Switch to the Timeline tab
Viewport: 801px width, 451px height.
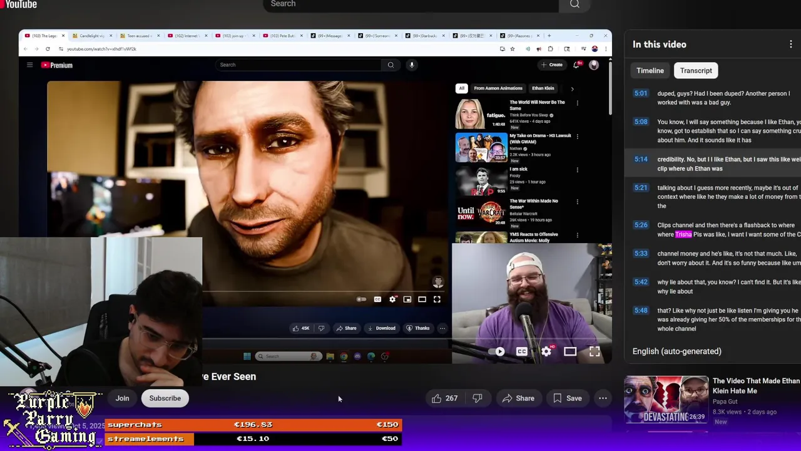click(x=650, y=71)
